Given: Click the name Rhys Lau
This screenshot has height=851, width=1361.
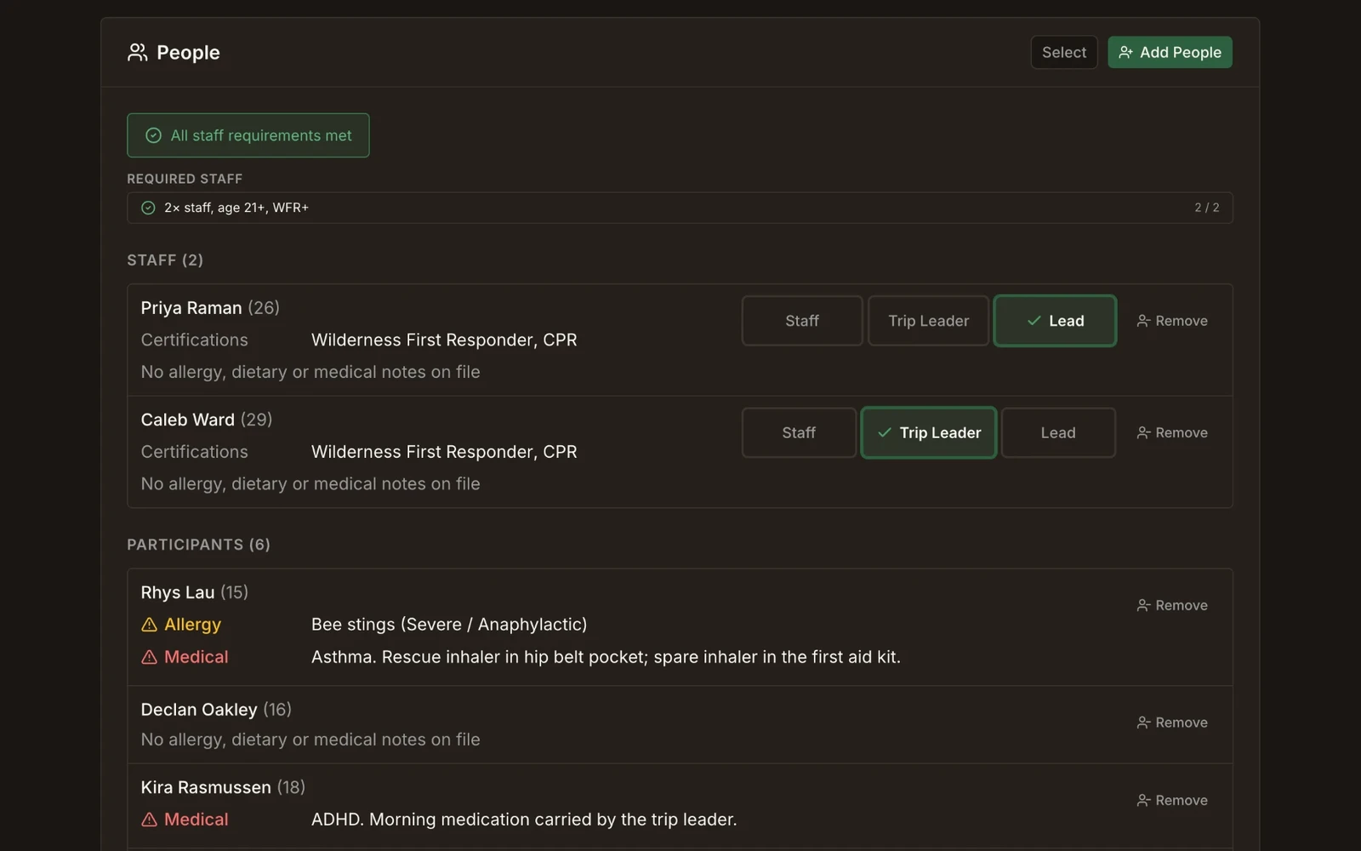Looking at the screenshot, I should tap(178, 592).
